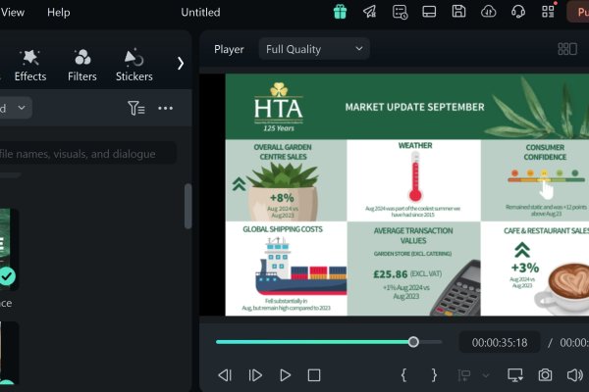Set mark in with left brace
Screen dimensions: 589x392
pyautogui.click(x=403, y=375)
